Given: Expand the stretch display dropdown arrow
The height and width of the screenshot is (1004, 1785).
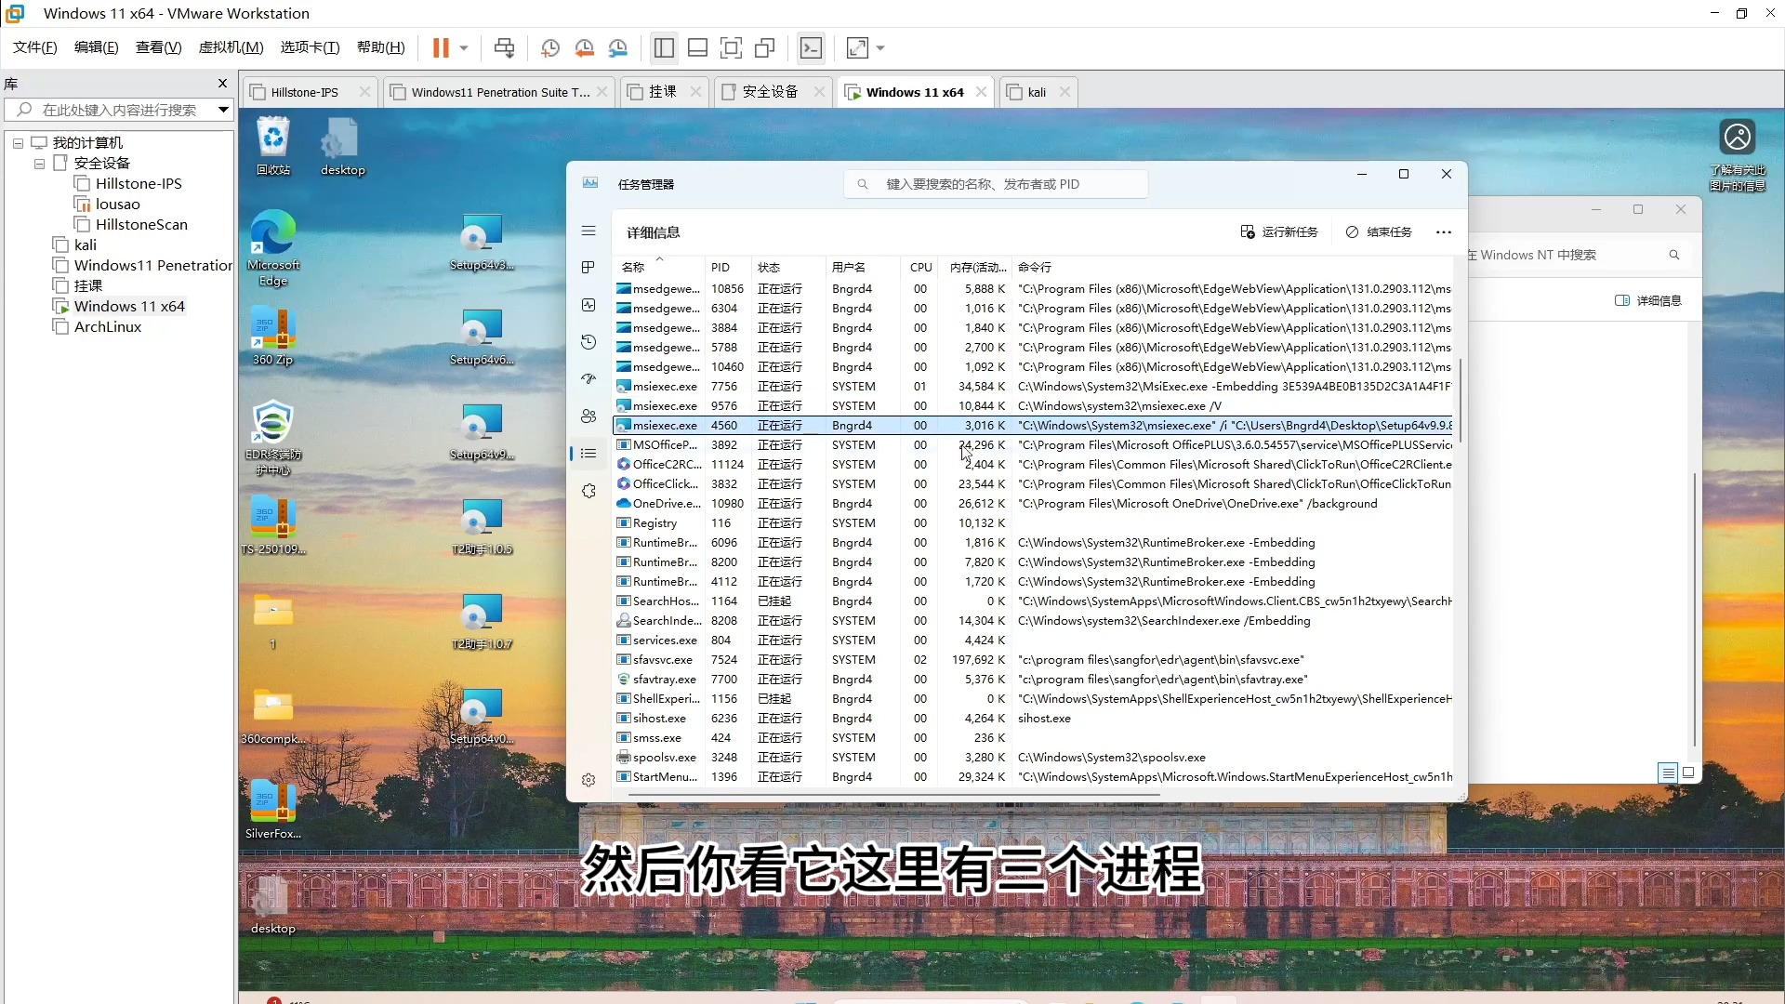Looking at the screenshot, I should coord(880,47).
